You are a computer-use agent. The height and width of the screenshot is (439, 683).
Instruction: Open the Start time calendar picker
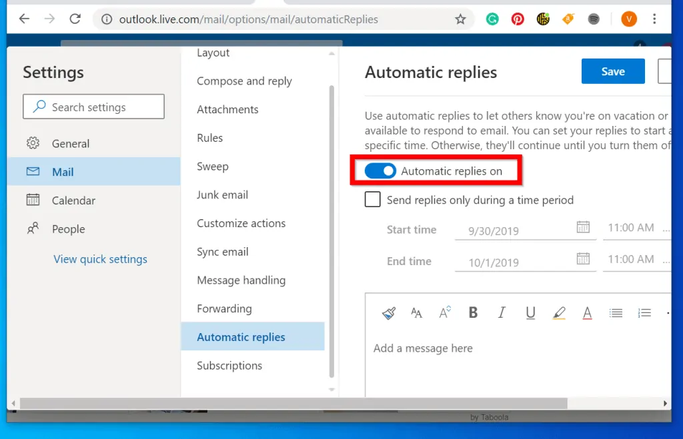(x=583, y=228)
